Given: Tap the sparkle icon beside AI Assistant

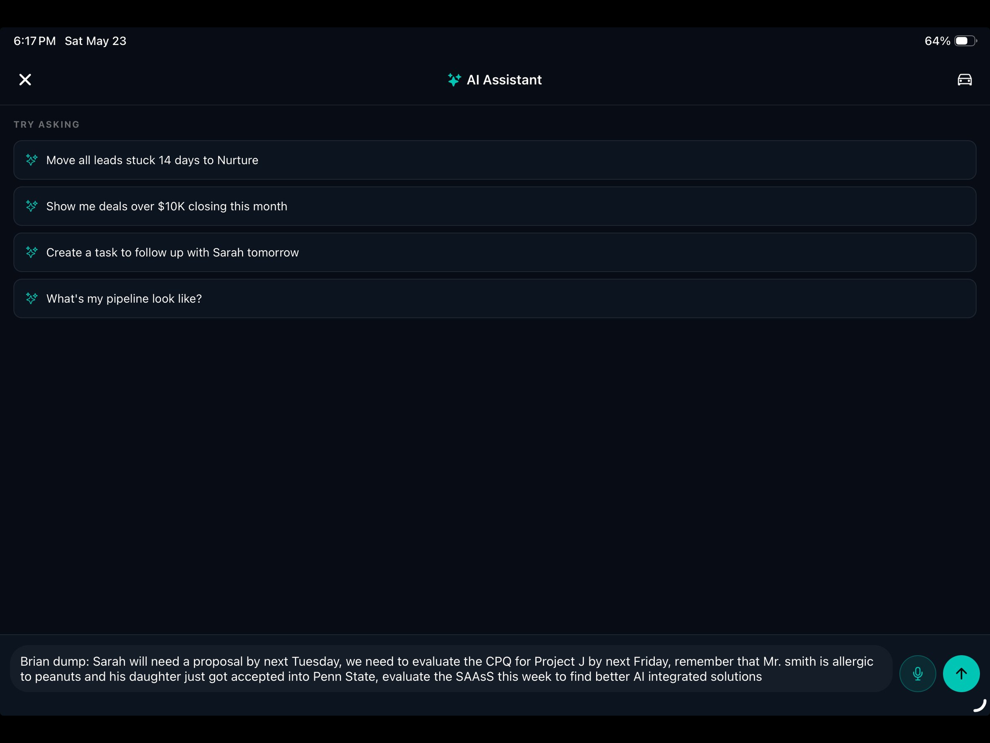Looking at the screenshot, I should (x=454, y=80).
